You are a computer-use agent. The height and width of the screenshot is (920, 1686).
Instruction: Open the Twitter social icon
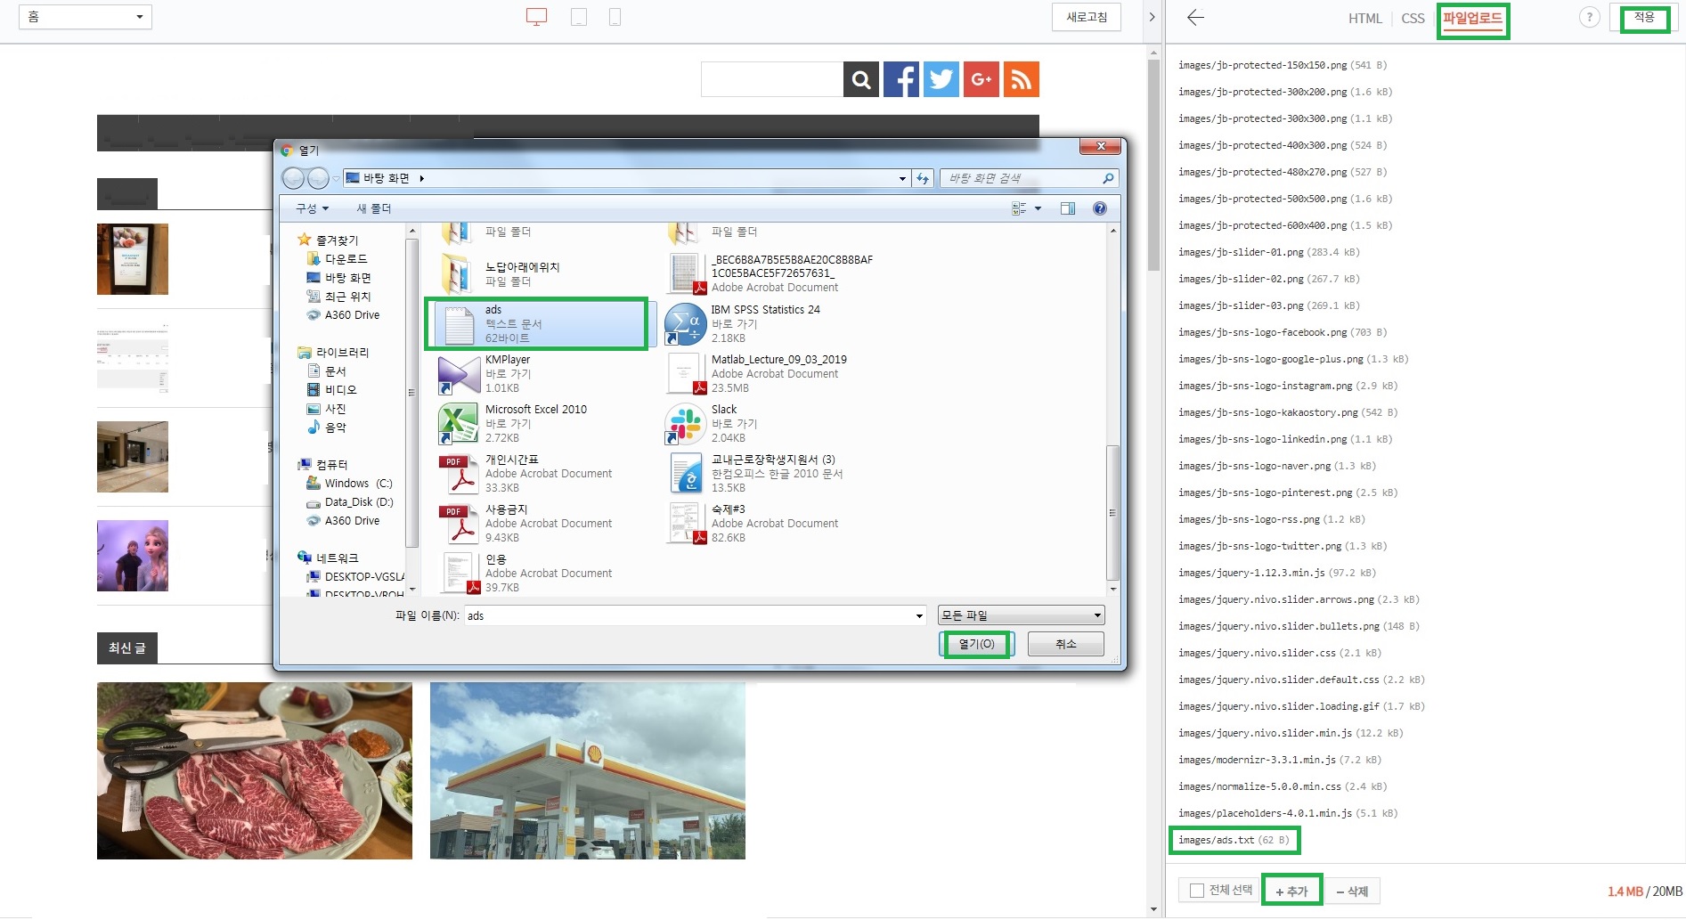coord(941,79)
